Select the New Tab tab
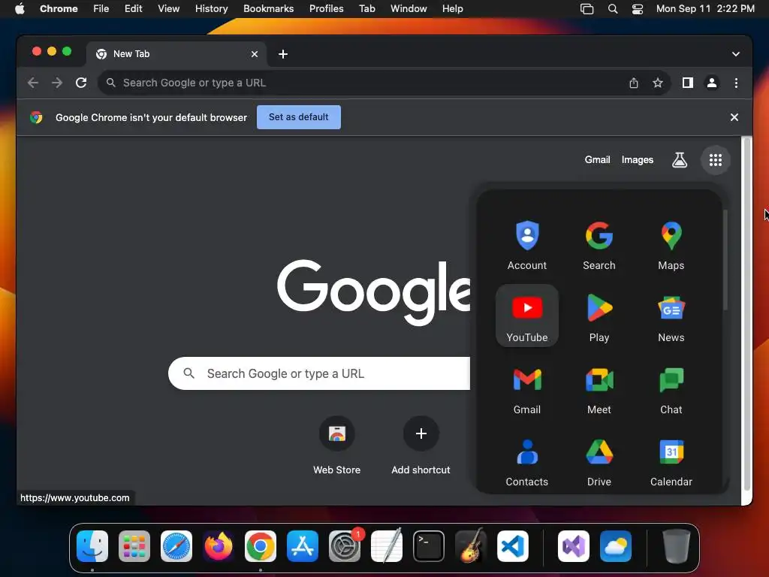Image resolution: width=769 pixels, height=577 pixels. coord(176,54)
